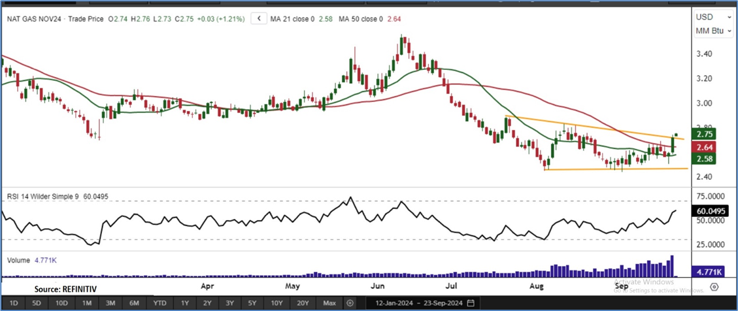The width and height of the screenshot is (738, 311).
Task: Open chart settings gear at bottom right
Action: (714, 287)
